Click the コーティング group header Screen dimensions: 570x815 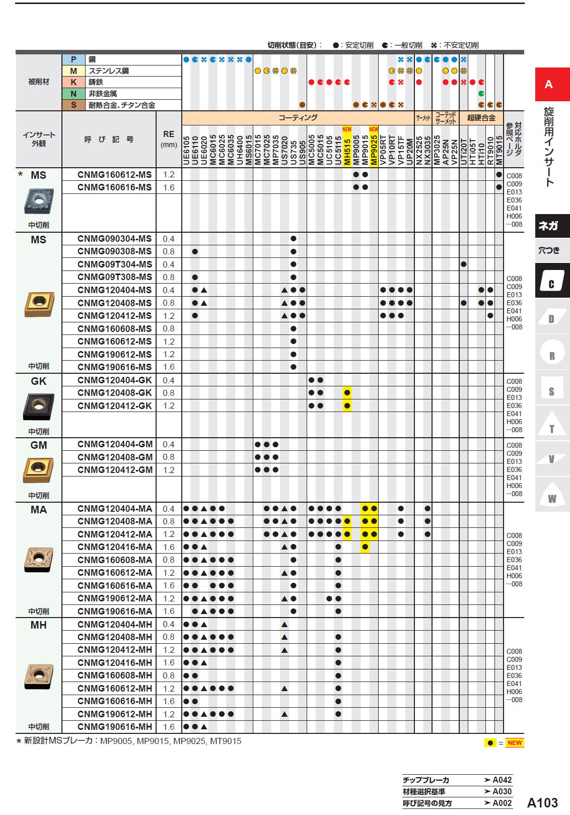point(298,118)
